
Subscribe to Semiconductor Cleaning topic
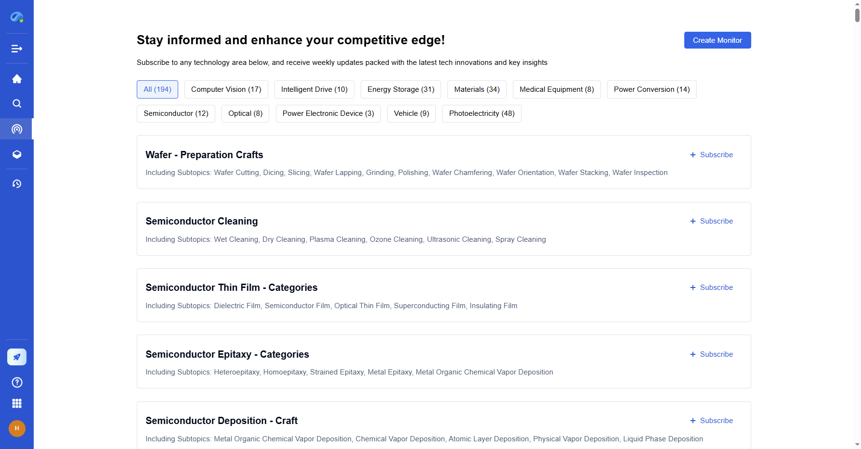coord(711,221)
